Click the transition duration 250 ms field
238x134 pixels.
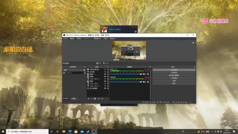coord(75,73)
